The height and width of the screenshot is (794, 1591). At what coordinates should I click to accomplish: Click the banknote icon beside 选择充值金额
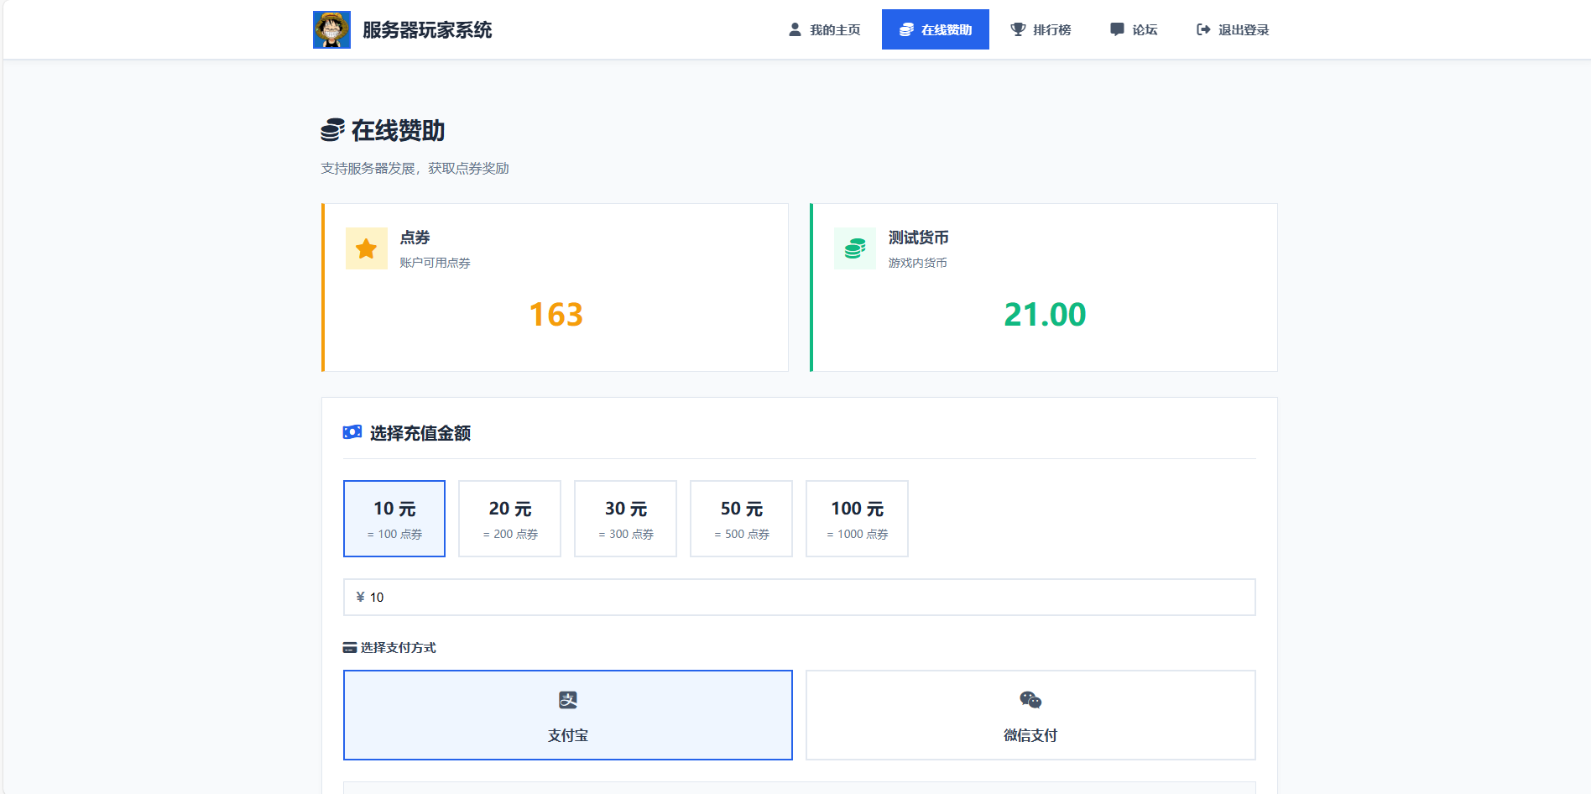352,431
